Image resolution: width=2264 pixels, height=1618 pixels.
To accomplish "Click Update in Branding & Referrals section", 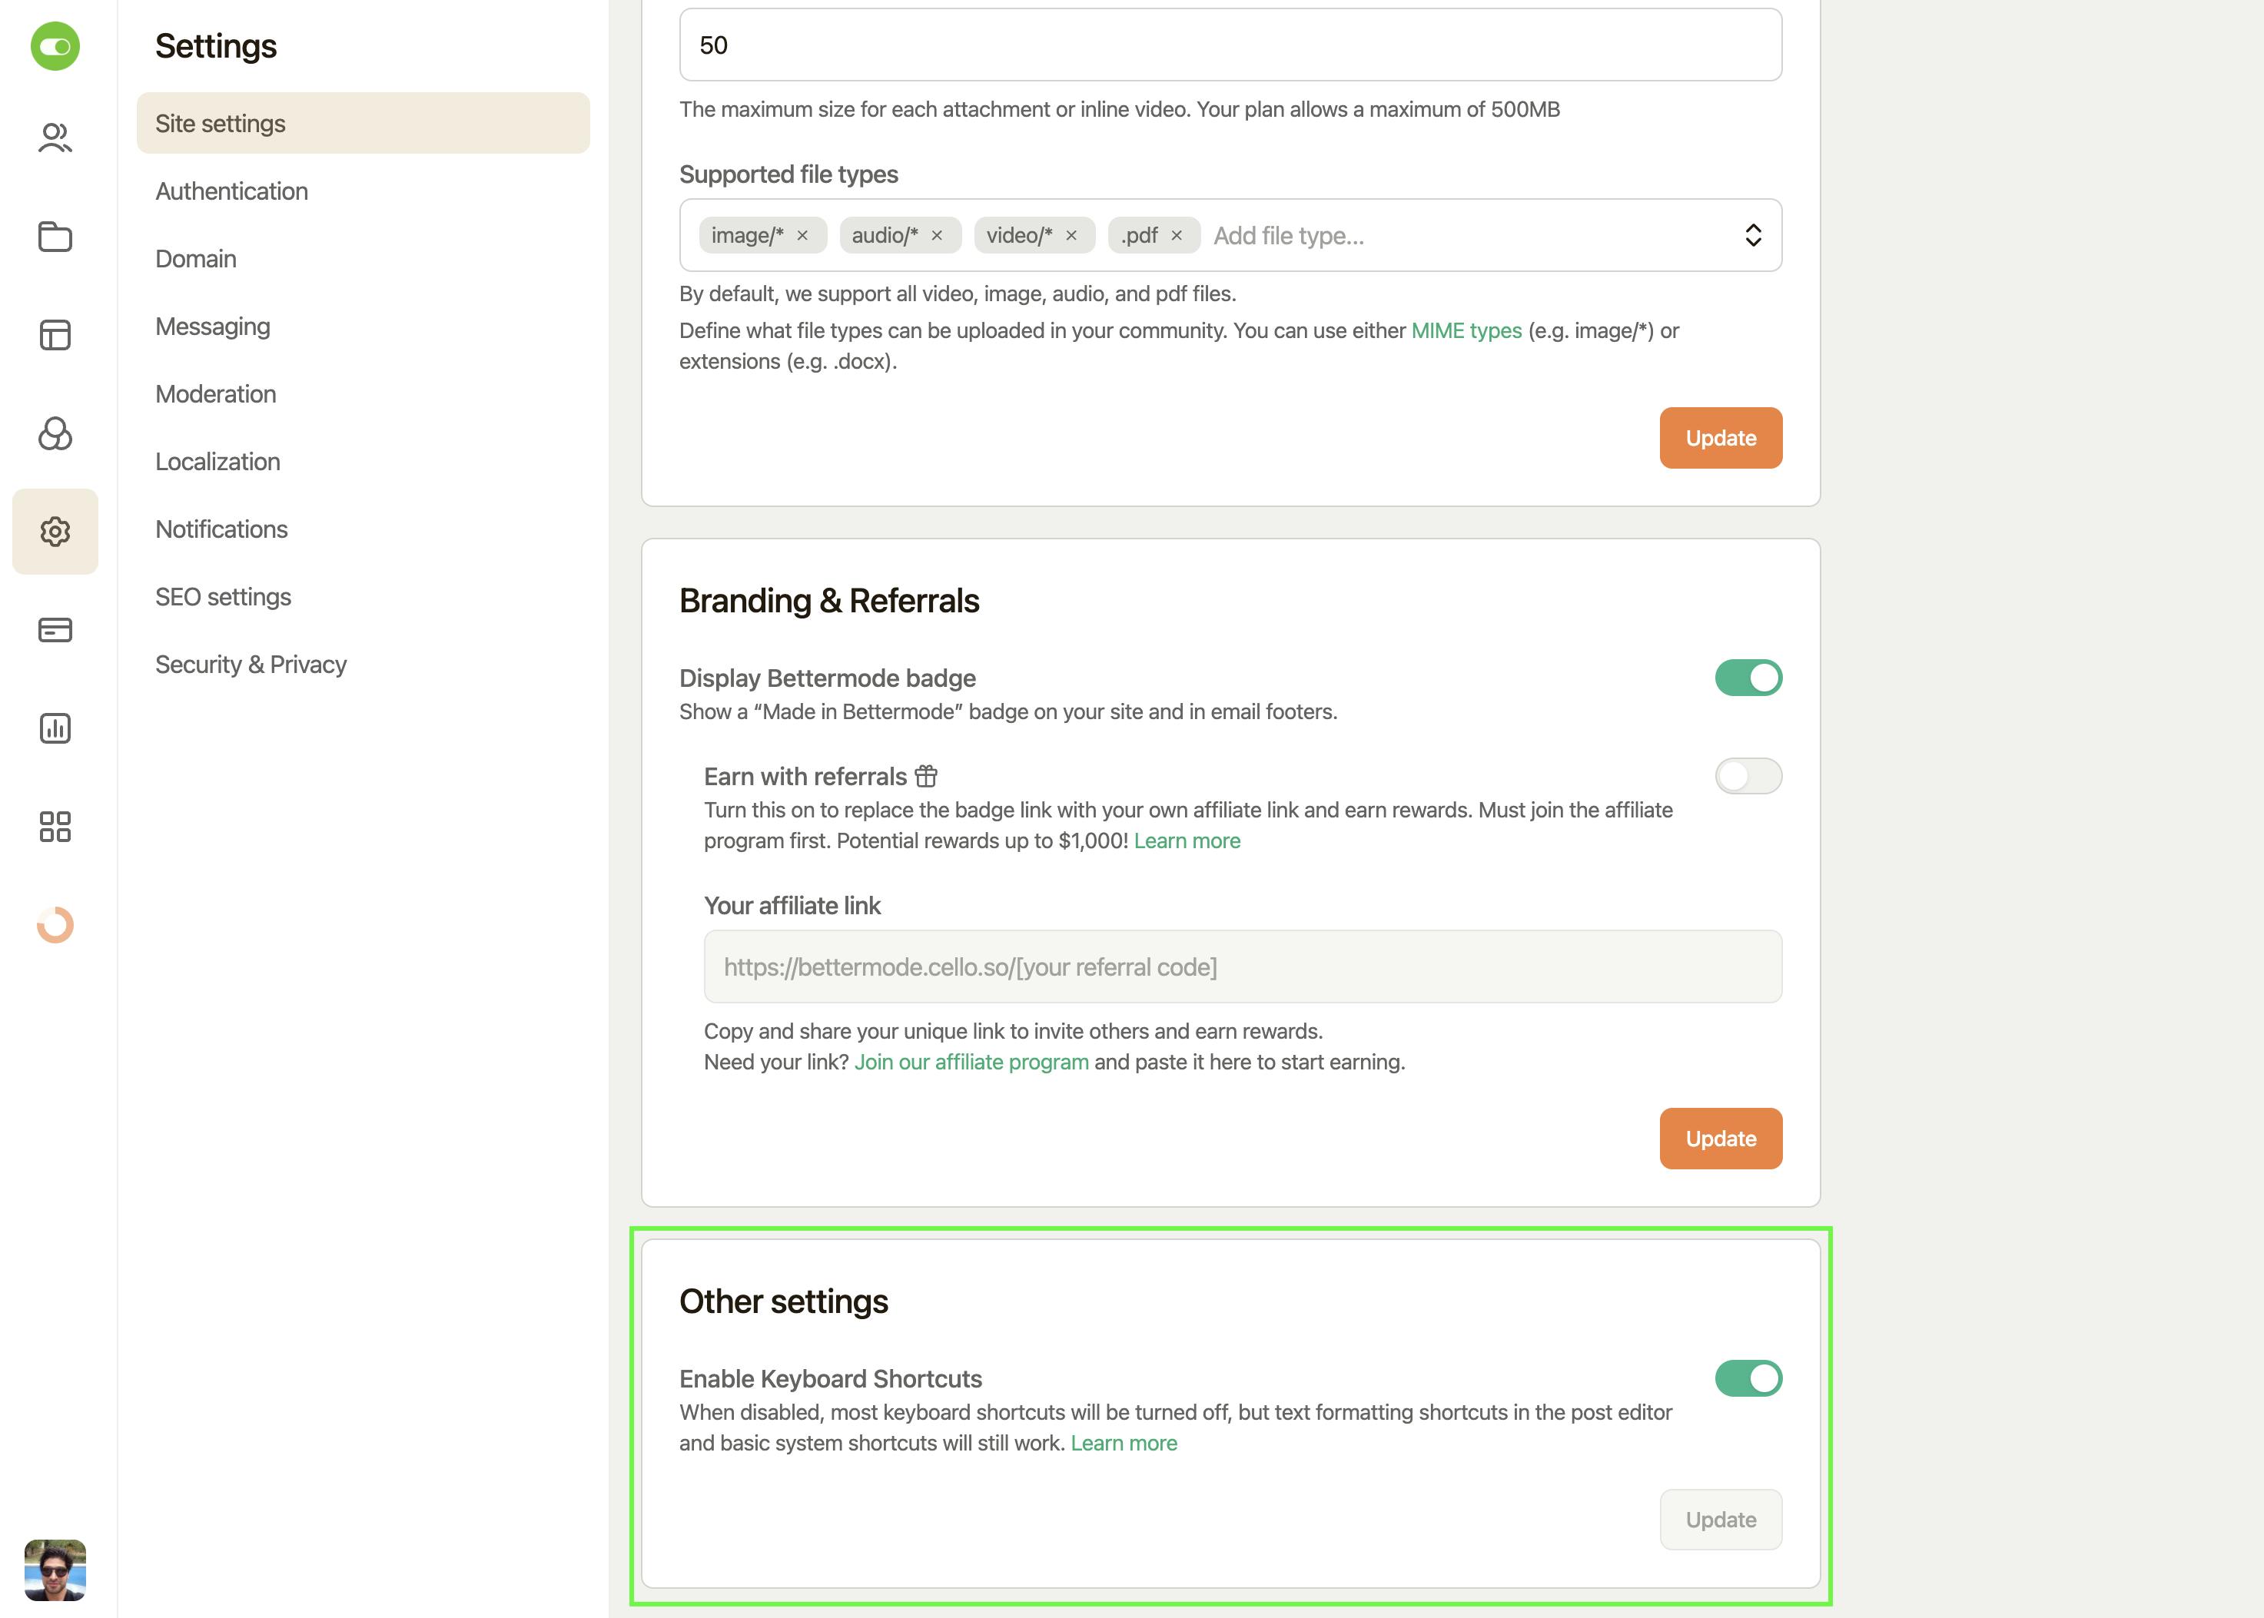I will [x=1720, y=1139].
